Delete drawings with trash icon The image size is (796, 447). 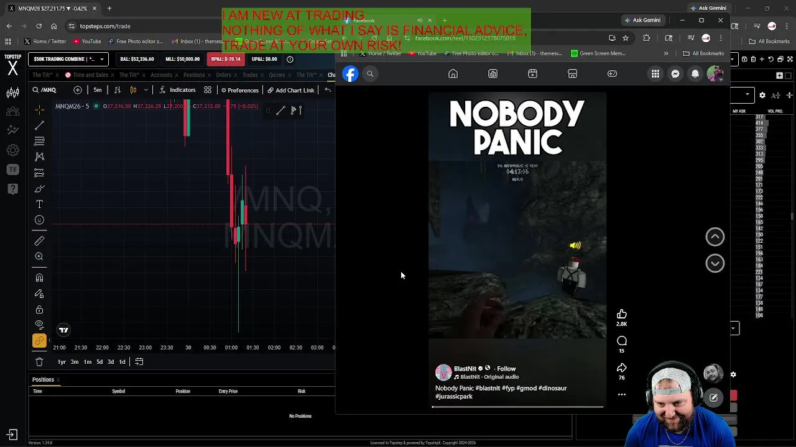coord(39,361)
